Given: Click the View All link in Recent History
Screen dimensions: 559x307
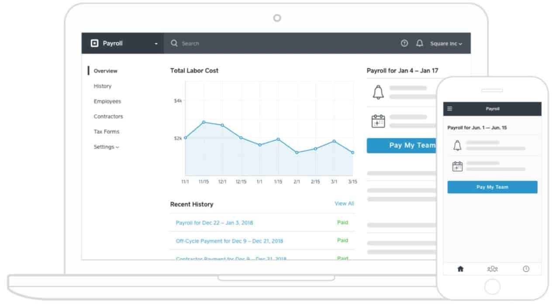Looking at the screenshot, I should 344,203.
